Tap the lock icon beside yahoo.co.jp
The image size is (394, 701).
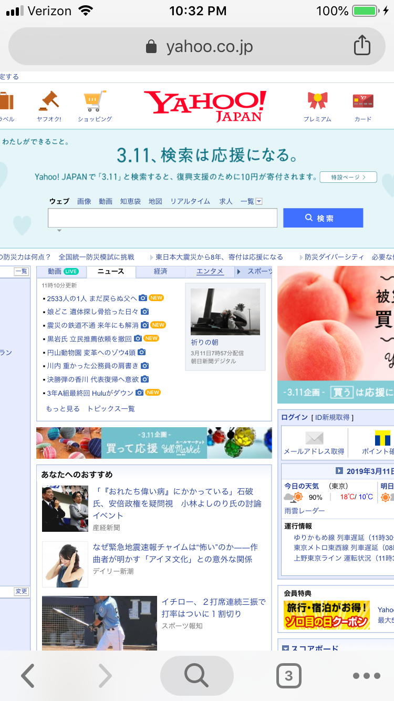coord(151,47)
